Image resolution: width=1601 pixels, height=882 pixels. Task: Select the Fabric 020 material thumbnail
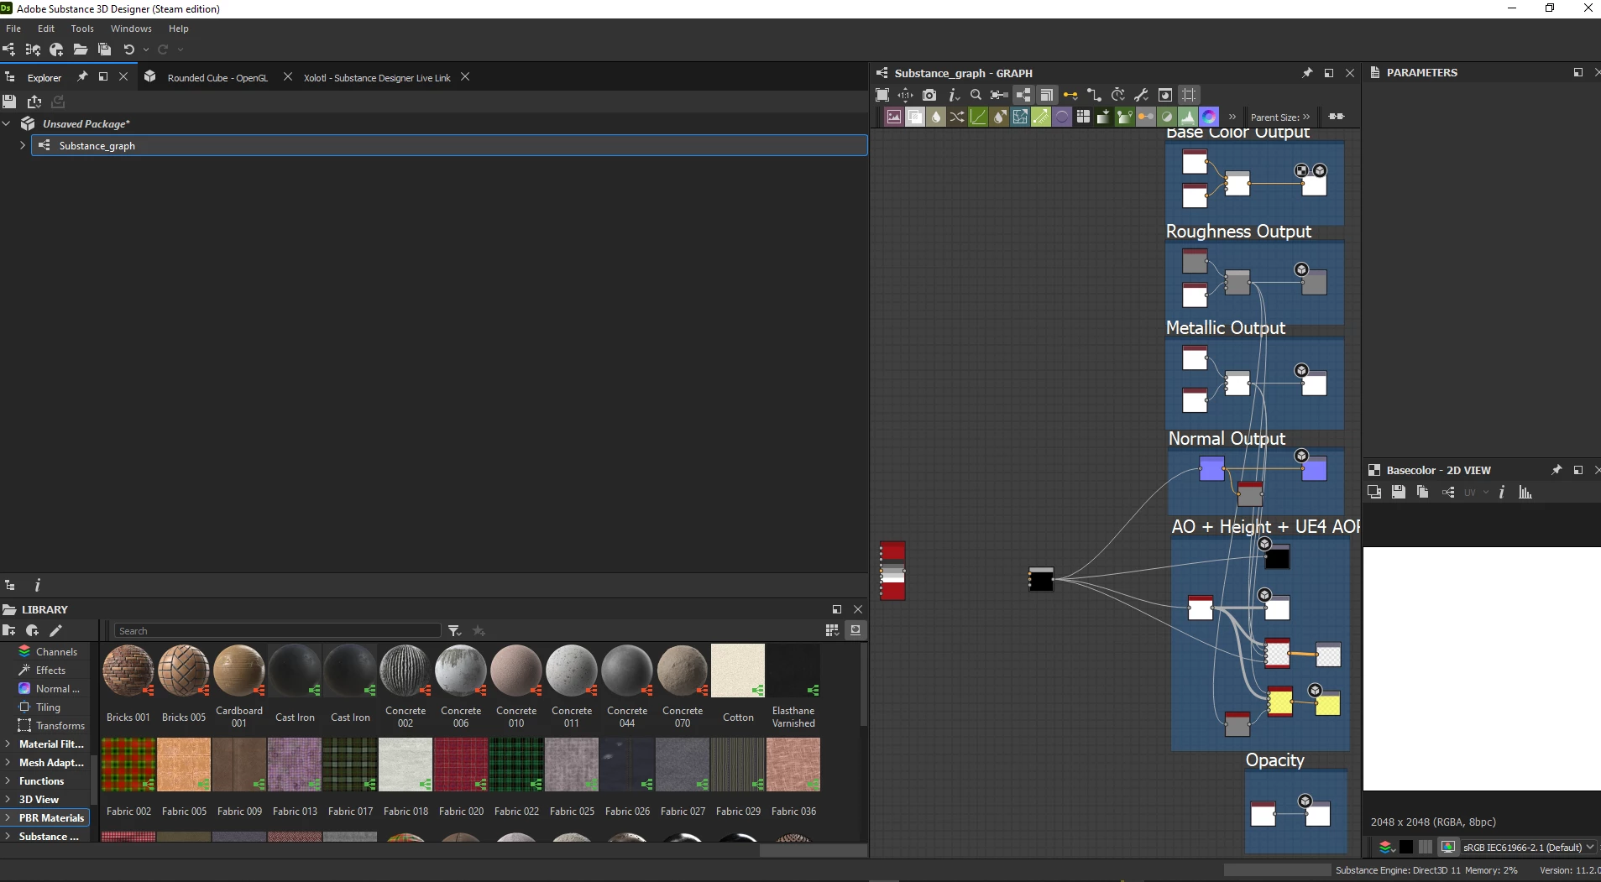pos(461,765)
